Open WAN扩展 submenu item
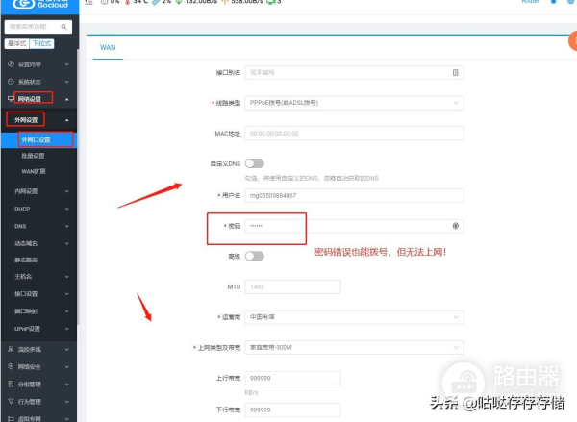 pyautogui.click(x=34, y=171)
